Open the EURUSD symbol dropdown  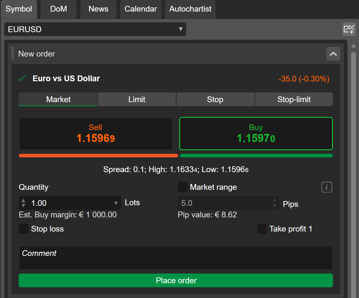[95, 29]
